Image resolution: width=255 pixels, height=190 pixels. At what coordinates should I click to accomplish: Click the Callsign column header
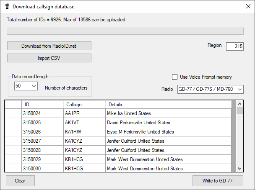(84, 104)
